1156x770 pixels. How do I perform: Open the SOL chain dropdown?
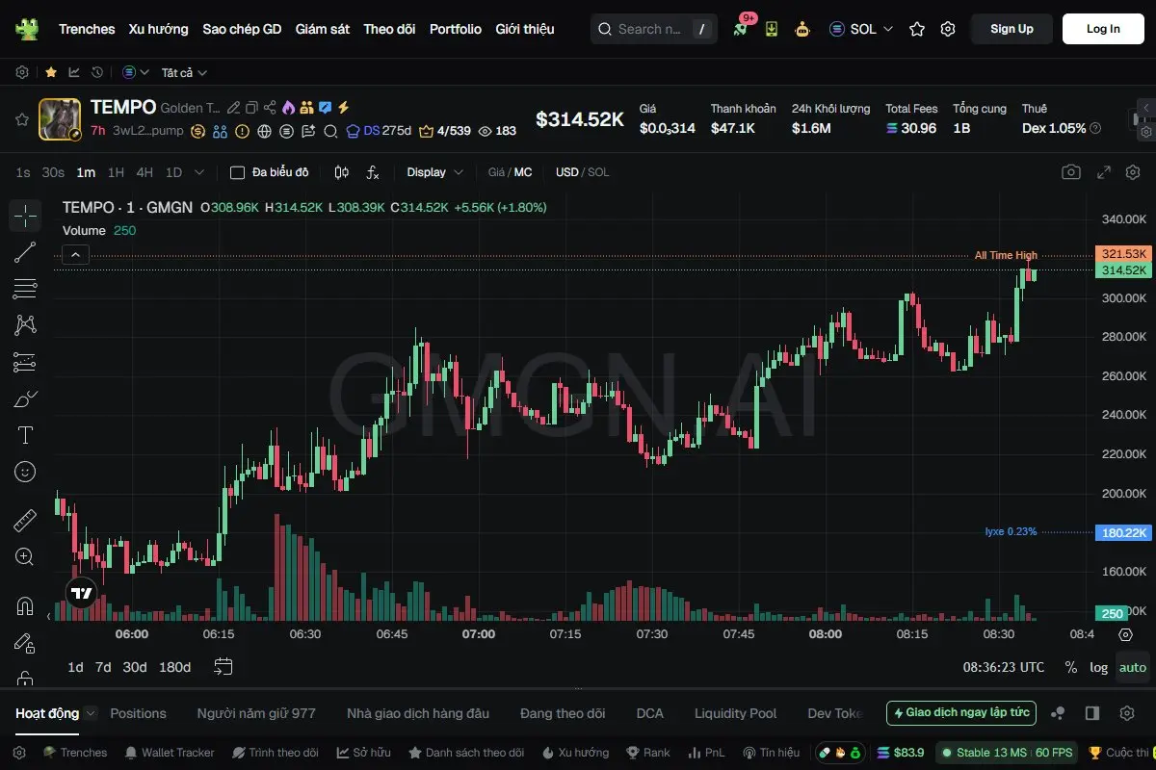pyautogui.click(x=861, y=29)
